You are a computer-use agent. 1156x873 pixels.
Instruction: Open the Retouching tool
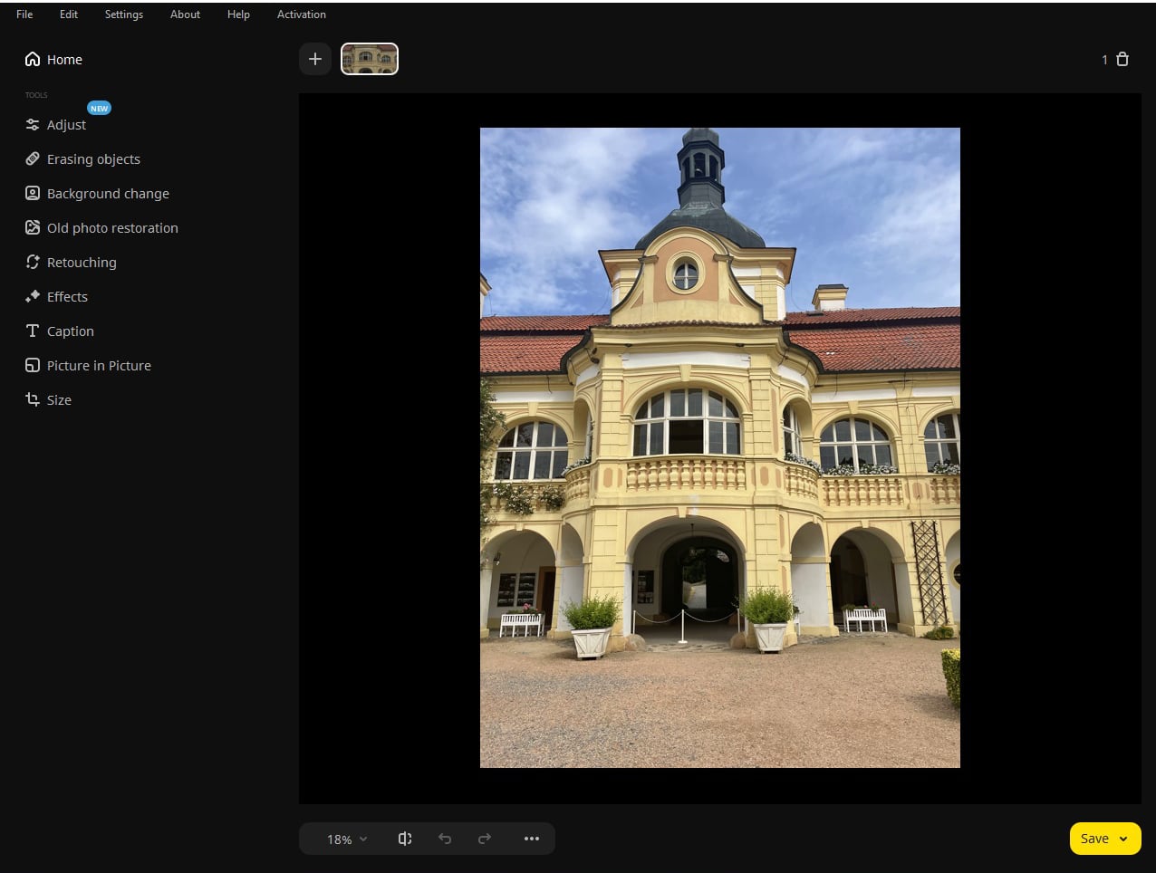pos(82,262)
